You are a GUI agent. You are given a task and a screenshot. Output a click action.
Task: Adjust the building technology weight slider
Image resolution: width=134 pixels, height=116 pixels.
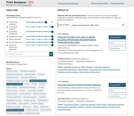pos(52,36)
